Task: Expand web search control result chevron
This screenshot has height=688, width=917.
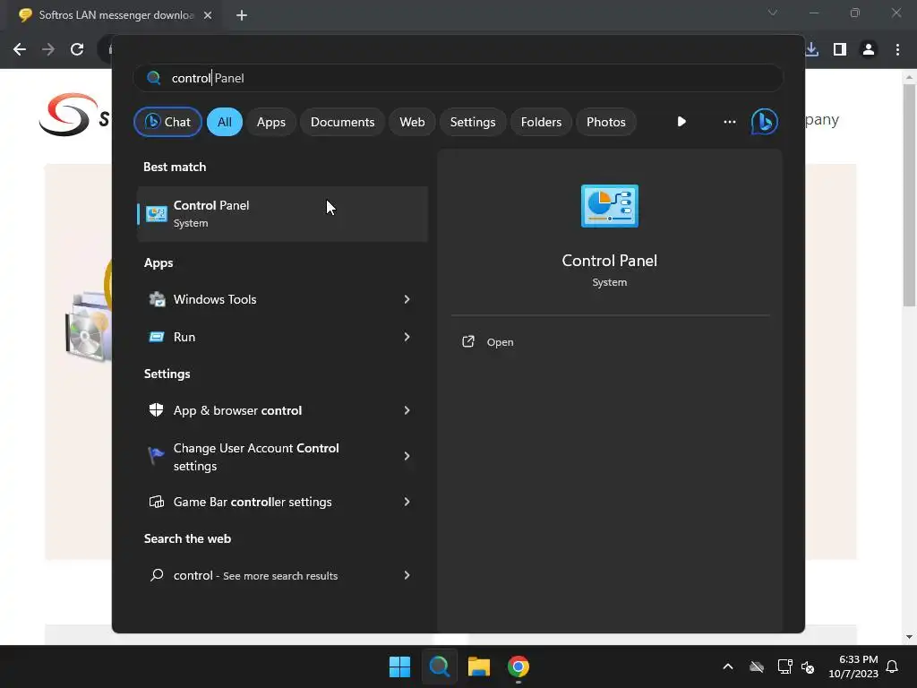Action: tap(407, 575)
